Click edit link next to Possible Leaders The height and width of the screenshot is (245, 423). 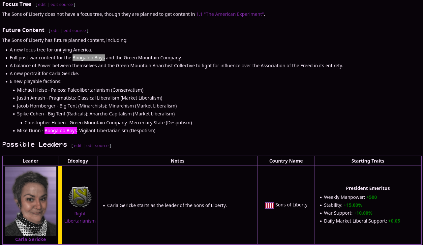[x=78, y=145]
